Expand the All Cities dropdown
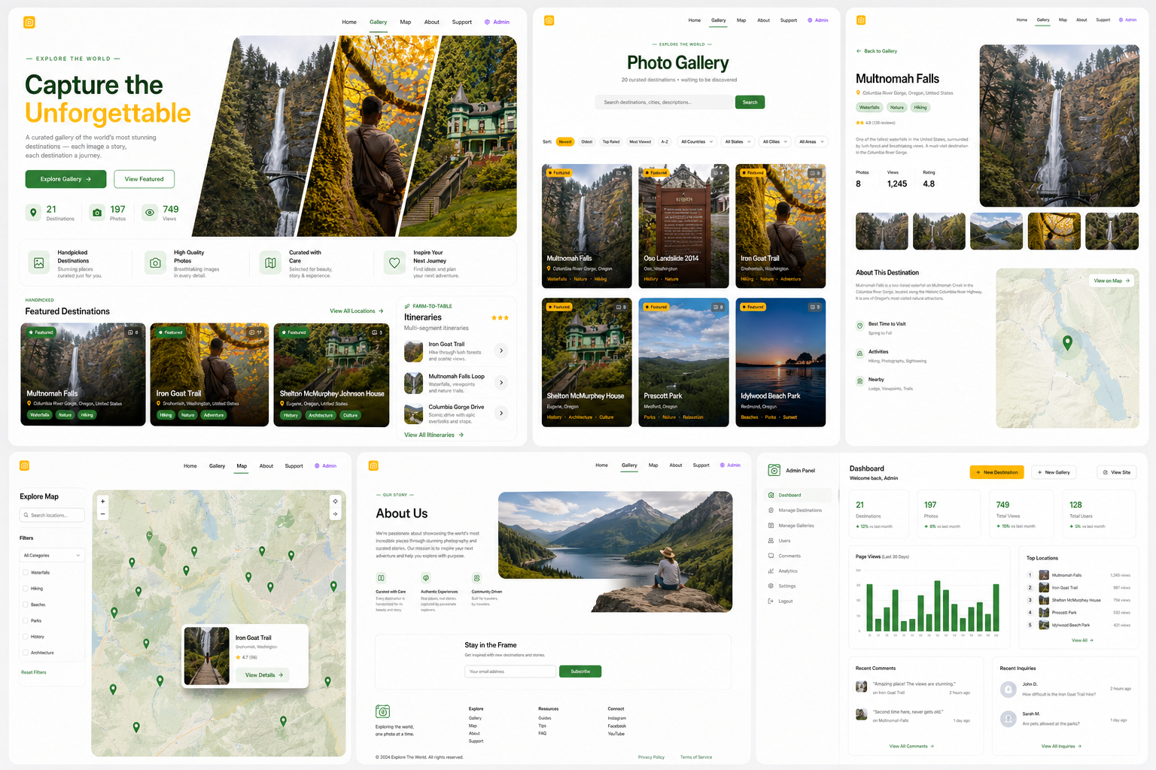The image size is (1156, 770). tap(775, 141)
